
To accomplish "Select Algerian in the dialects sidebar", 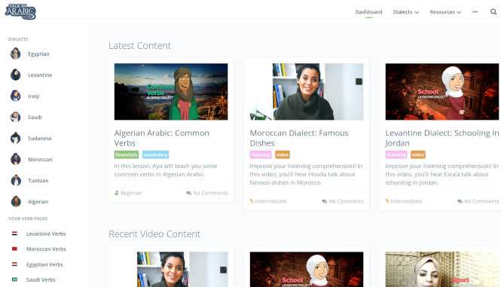I will 38,201.
